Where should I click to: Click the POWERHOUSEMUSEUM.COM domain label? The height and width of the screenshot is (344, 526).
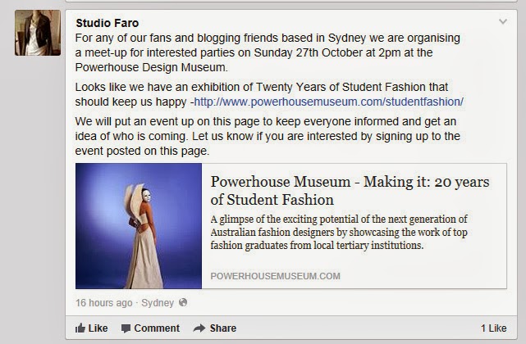275,276
